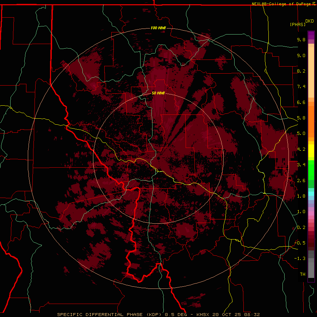Click the 1.8 scale value
This screenshot has width=317, height=317.
[301, 196]
